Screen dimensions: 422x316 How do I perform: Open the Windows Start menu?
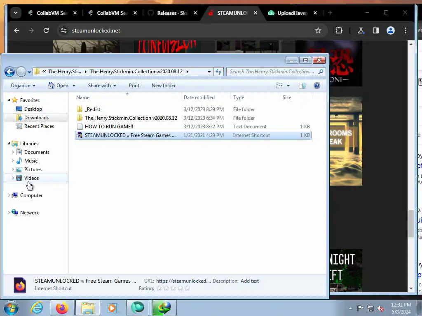pyautogui.click(x=11, y=308)
